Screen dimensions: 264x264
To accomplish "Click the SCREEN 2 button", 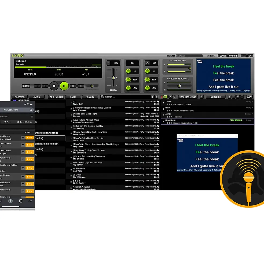I will (216, 97).
